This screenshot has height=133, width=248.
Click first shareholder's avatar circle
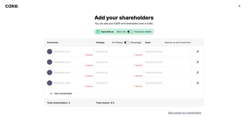tap(50, 52)
